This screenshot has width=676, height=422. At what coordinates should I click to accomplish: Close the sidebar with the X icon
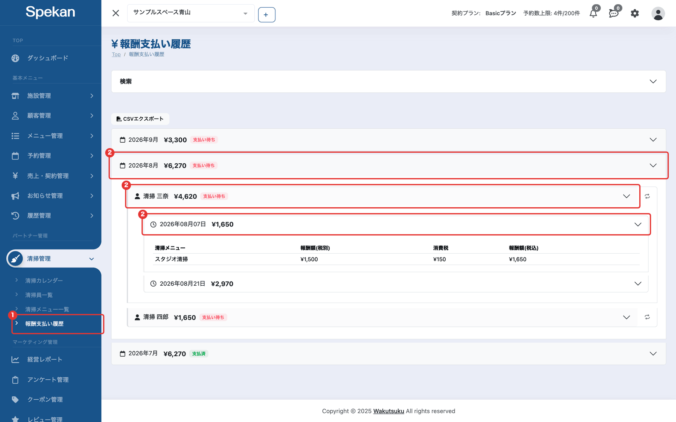point(116,13)
